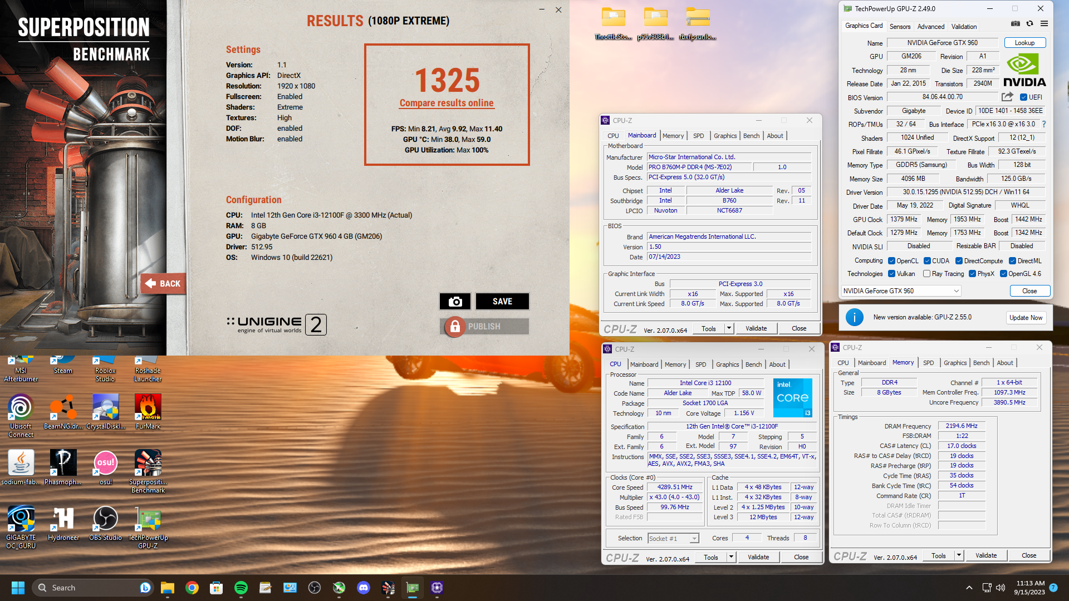Image resolution: width=1069 pixels, height=601 pixels.
Task: Click the SAVE button in Superposition
Action: [502, 301]
